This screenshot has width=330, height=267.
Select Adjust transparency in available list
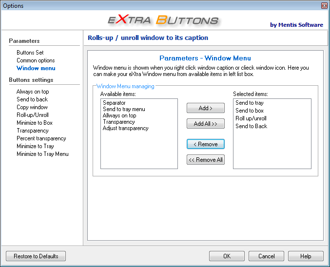[125, 128]
